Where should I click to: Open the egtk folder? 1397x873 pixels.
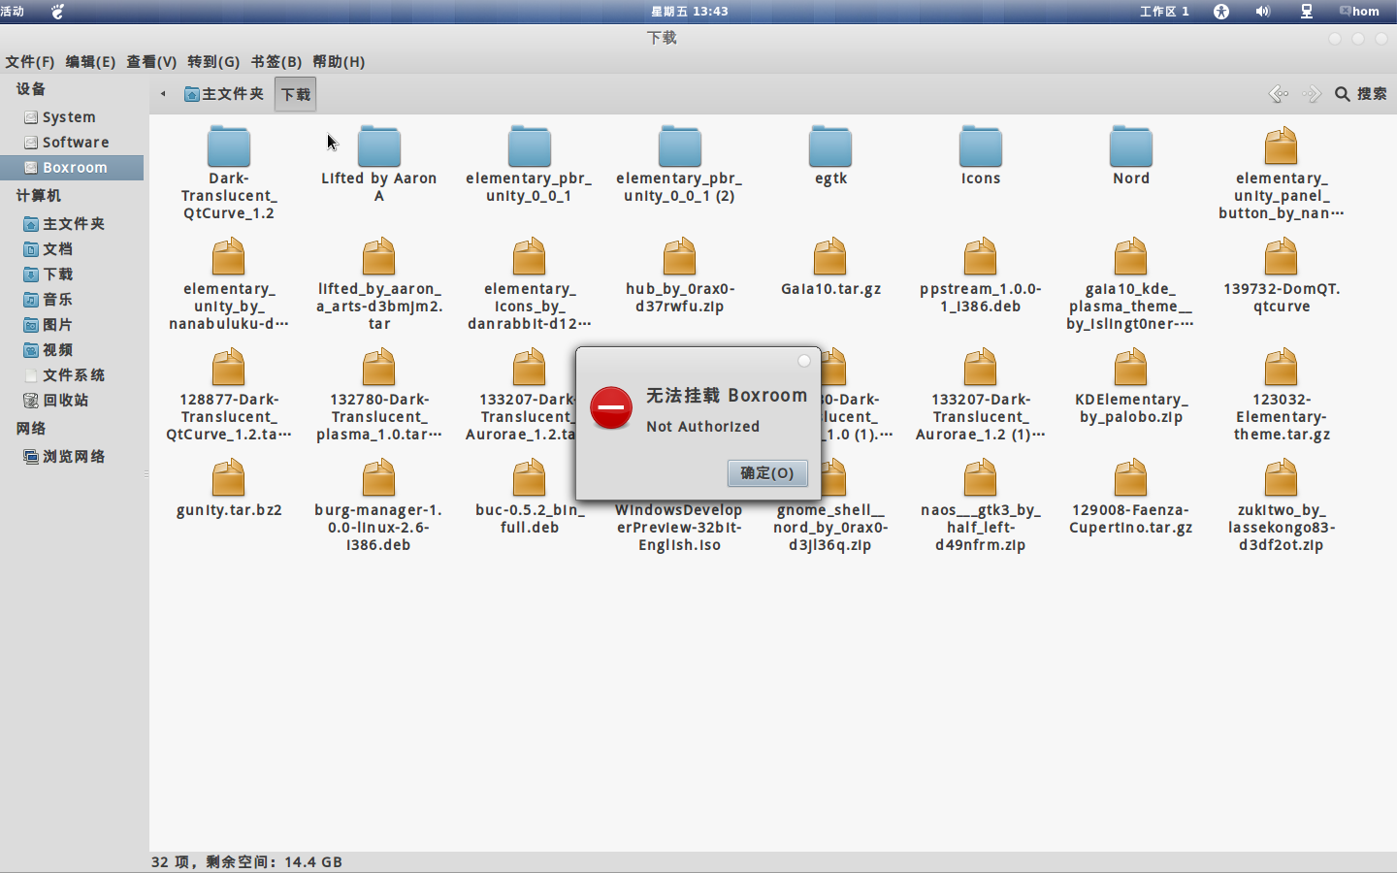pyautogui.click(x=830, y=148)
